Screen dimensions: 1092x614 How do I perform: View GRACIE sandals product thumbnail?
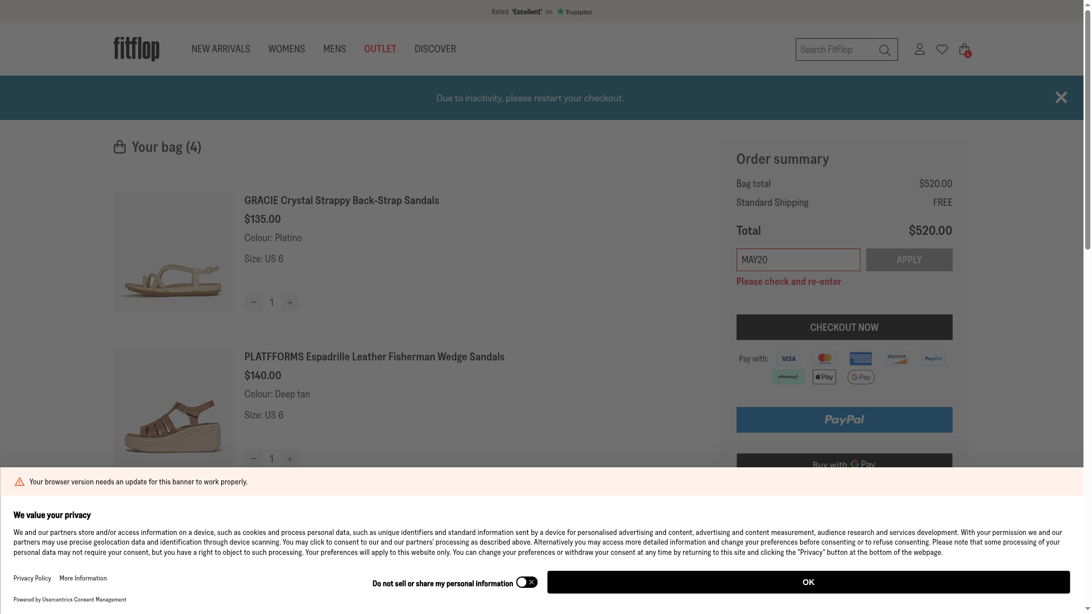(173, 252)
